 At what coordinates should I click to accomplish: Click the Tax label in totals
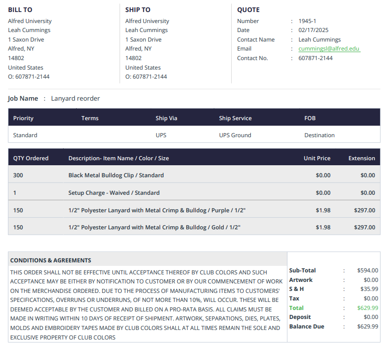pyautogui.click(x=294, y=298)
